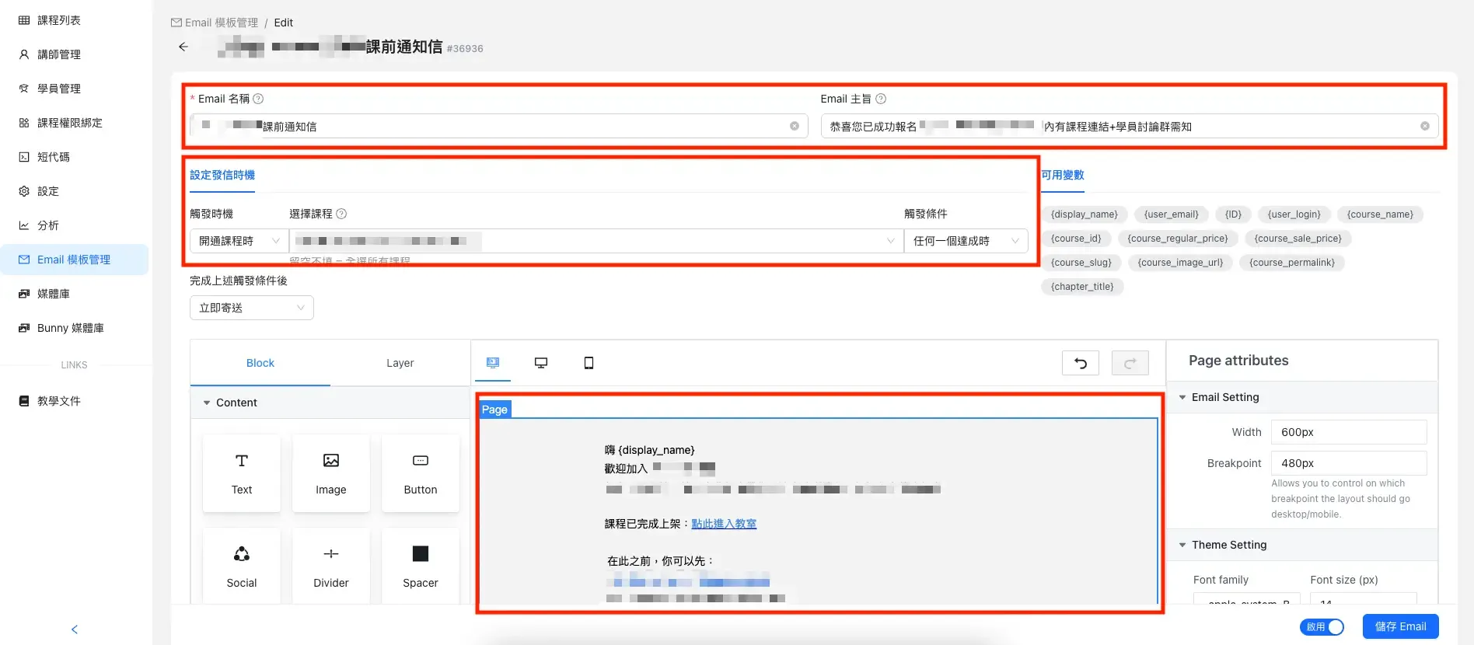Click the {display_name} variable tag

click(1084, 214)
